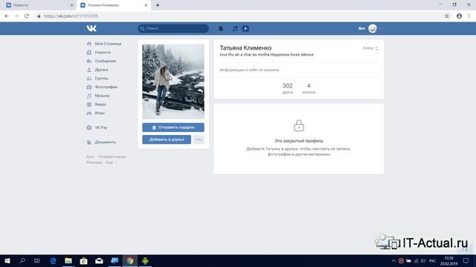Open Microsoft Store from taskbar
476x267 pixels.
pyautogui.click(x=84, y=261)
